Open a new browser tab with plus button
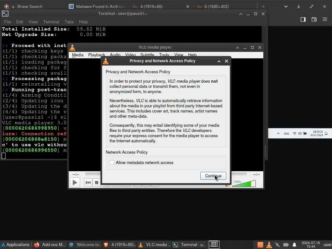Screen dimensions: 332x249 263,6
